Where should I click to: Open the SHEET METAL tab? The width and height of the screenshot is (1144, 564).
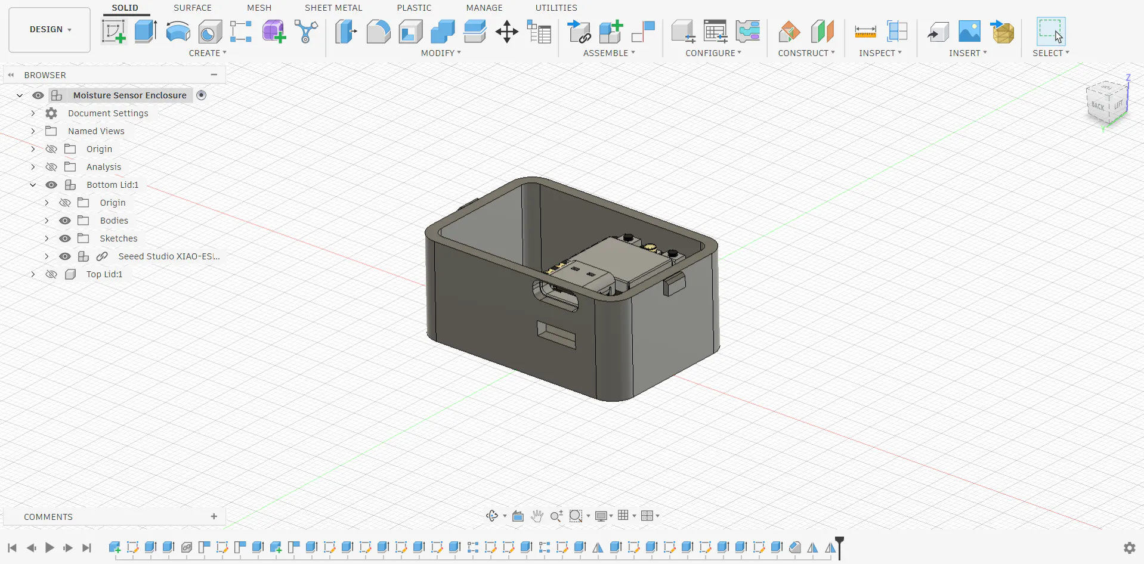point(333,8)
